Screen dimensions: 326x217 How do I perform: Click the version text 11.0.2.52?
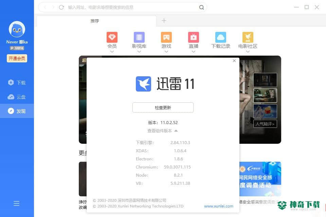169,122
